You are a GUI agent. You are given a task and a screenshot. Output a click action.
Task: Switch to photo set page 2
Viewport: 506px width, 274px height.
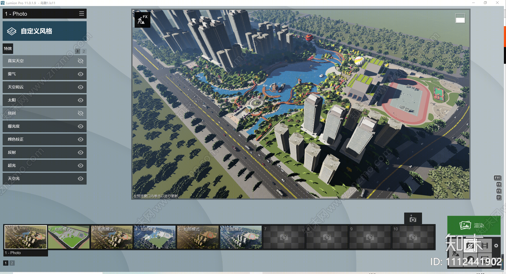click(12, 263)
